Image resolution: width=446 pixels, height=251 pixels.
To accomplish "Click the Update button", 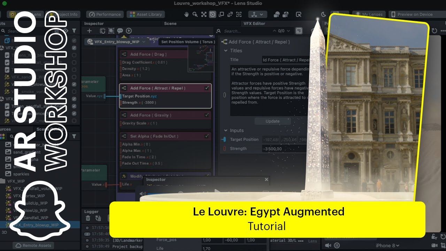I will (x=272, y=121).
